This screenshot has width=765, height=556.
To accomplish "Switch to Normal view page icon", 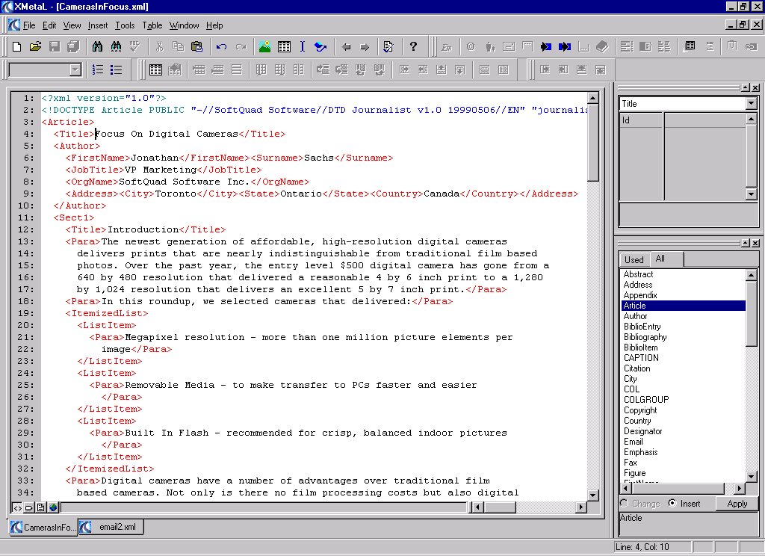I will pos(40,507).
